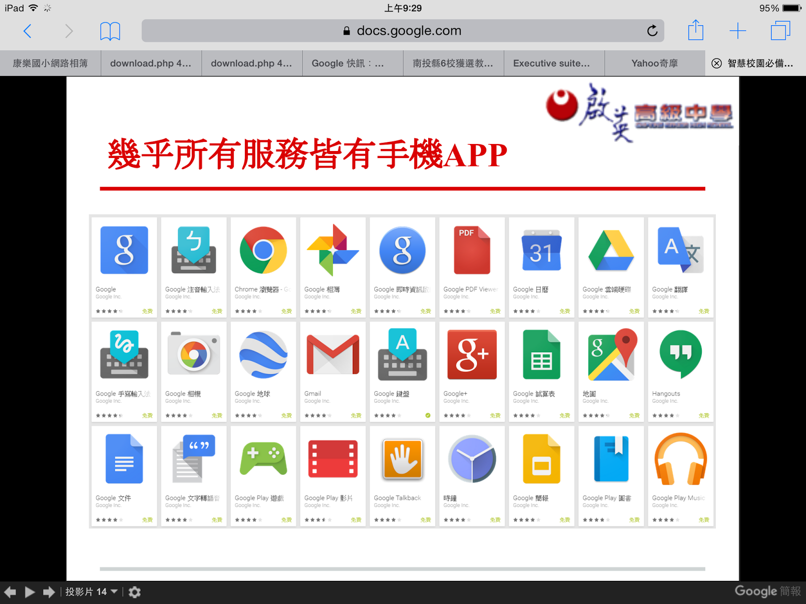Add a new Safari tab
806x604 pixels.
click(x=737, y=31)
